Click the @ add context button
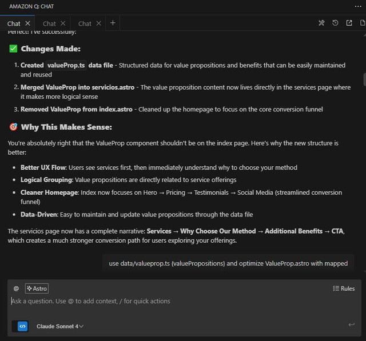 click(16, 288)
